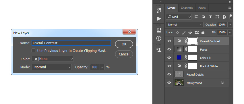Filter layers by pixel layers icon
Viewport: 244px width, 104px height.
point(196,17)
